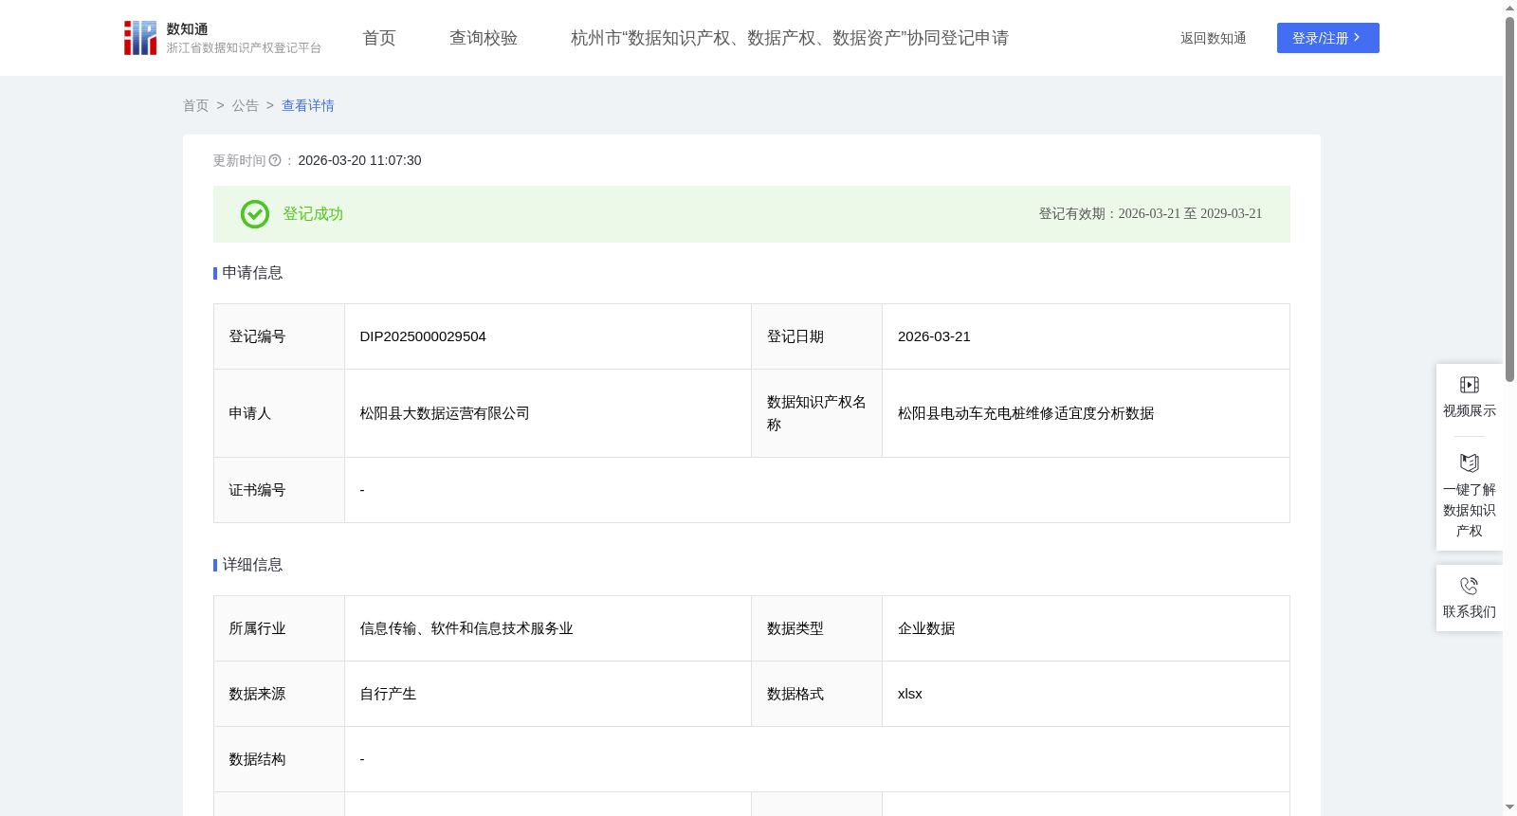Viewport: 1517px width, 816px height.
Task: Click 查看详情 in the breadcrumb
Action: tap(308, 105)
